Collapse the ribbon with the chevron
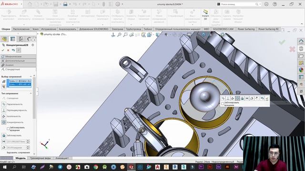 302,24
